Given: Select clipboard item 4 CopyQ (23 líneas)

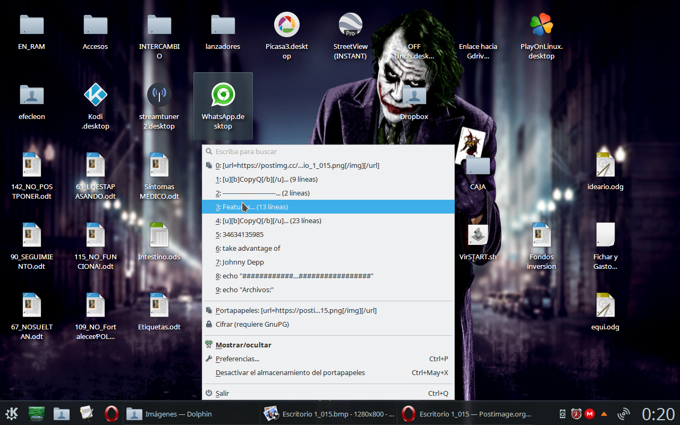Looking at the screenshot, I should pyautogui.click(x=328, y=220).
